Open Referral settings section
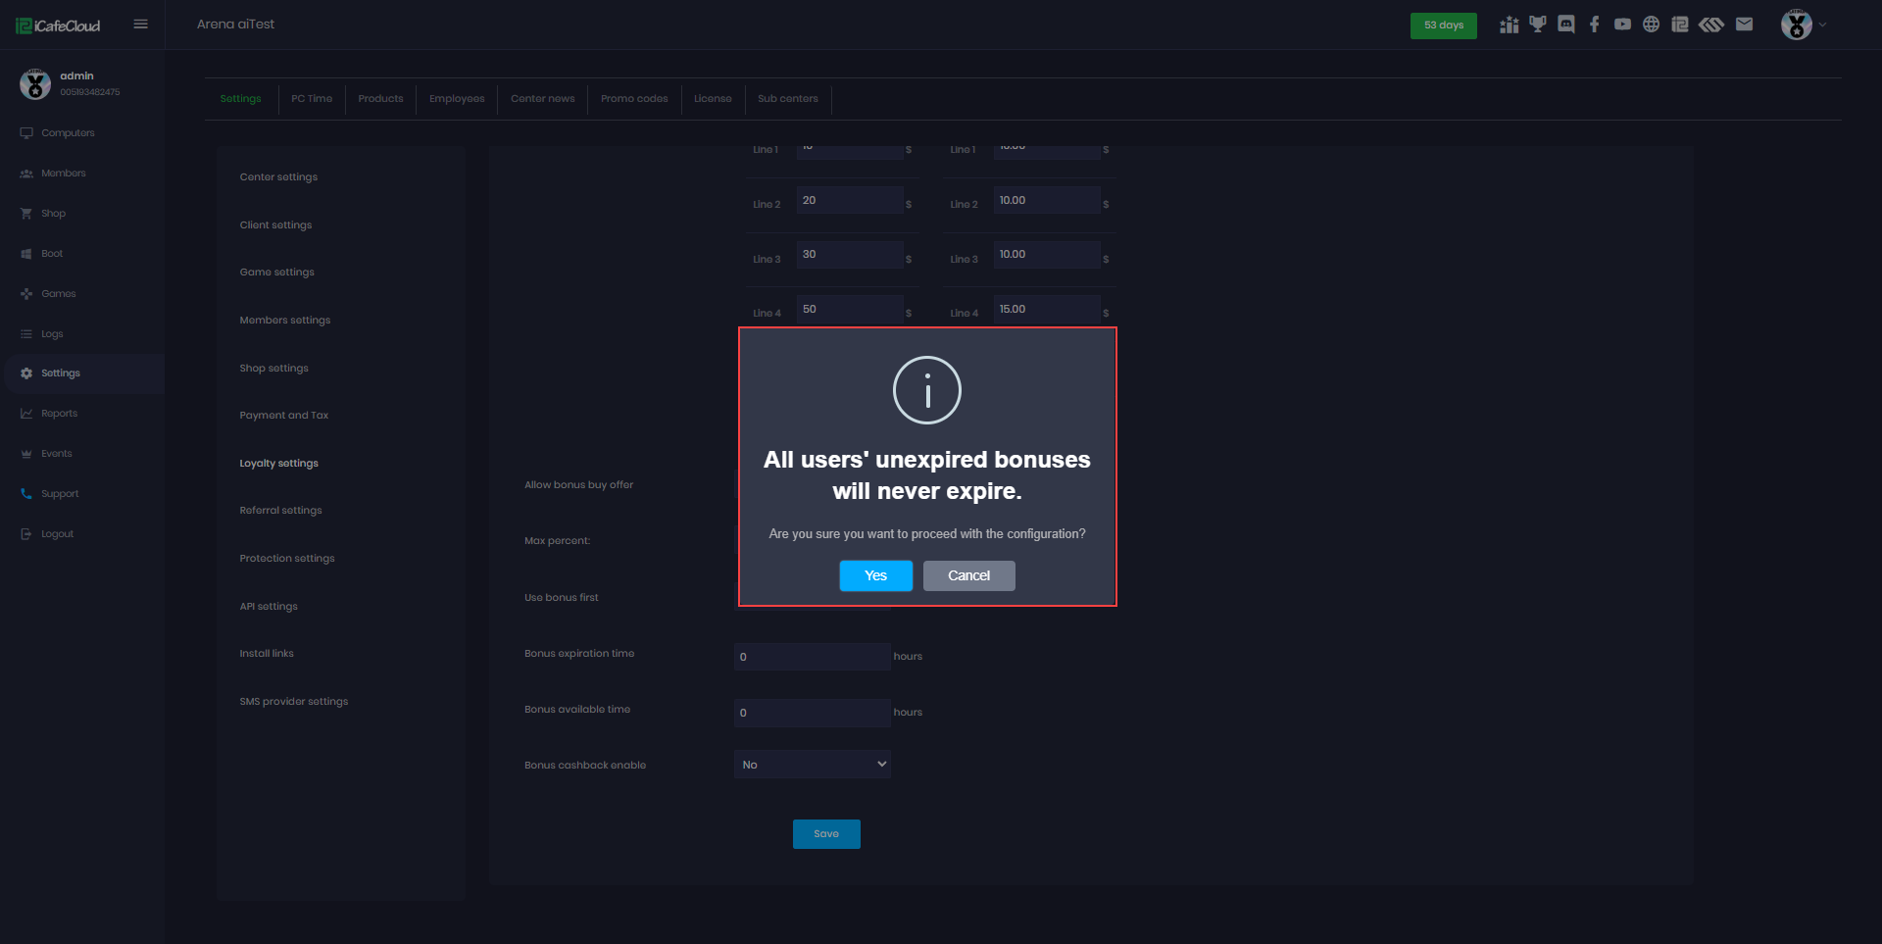Image resolution: width=1882 pixels, height=944 pixels. click(281, 511)
